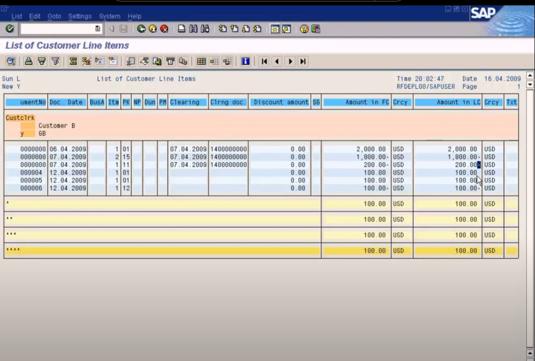The width and height of the screenshot is (535, 361).
Task: Click the Subtotals icon
Action: point(86,62)
